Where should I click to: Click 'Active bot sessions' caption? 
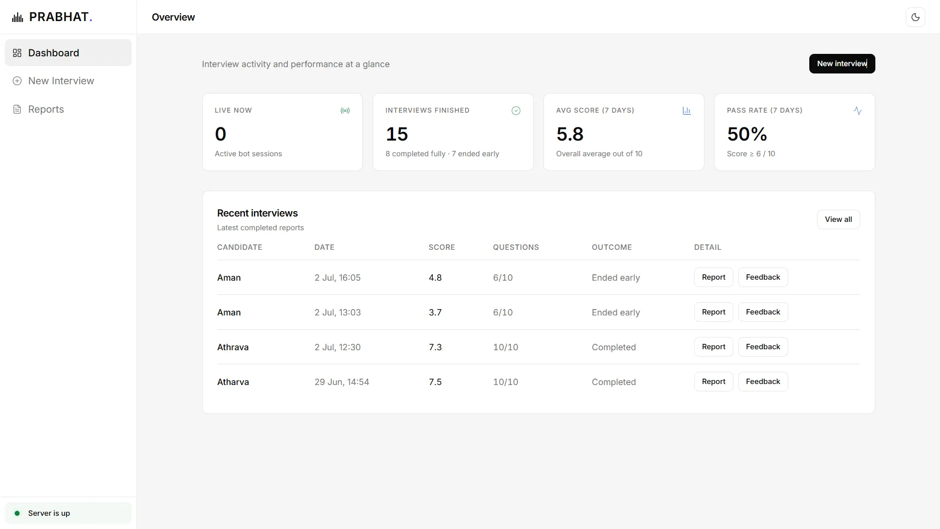click(x=248, y=154)
